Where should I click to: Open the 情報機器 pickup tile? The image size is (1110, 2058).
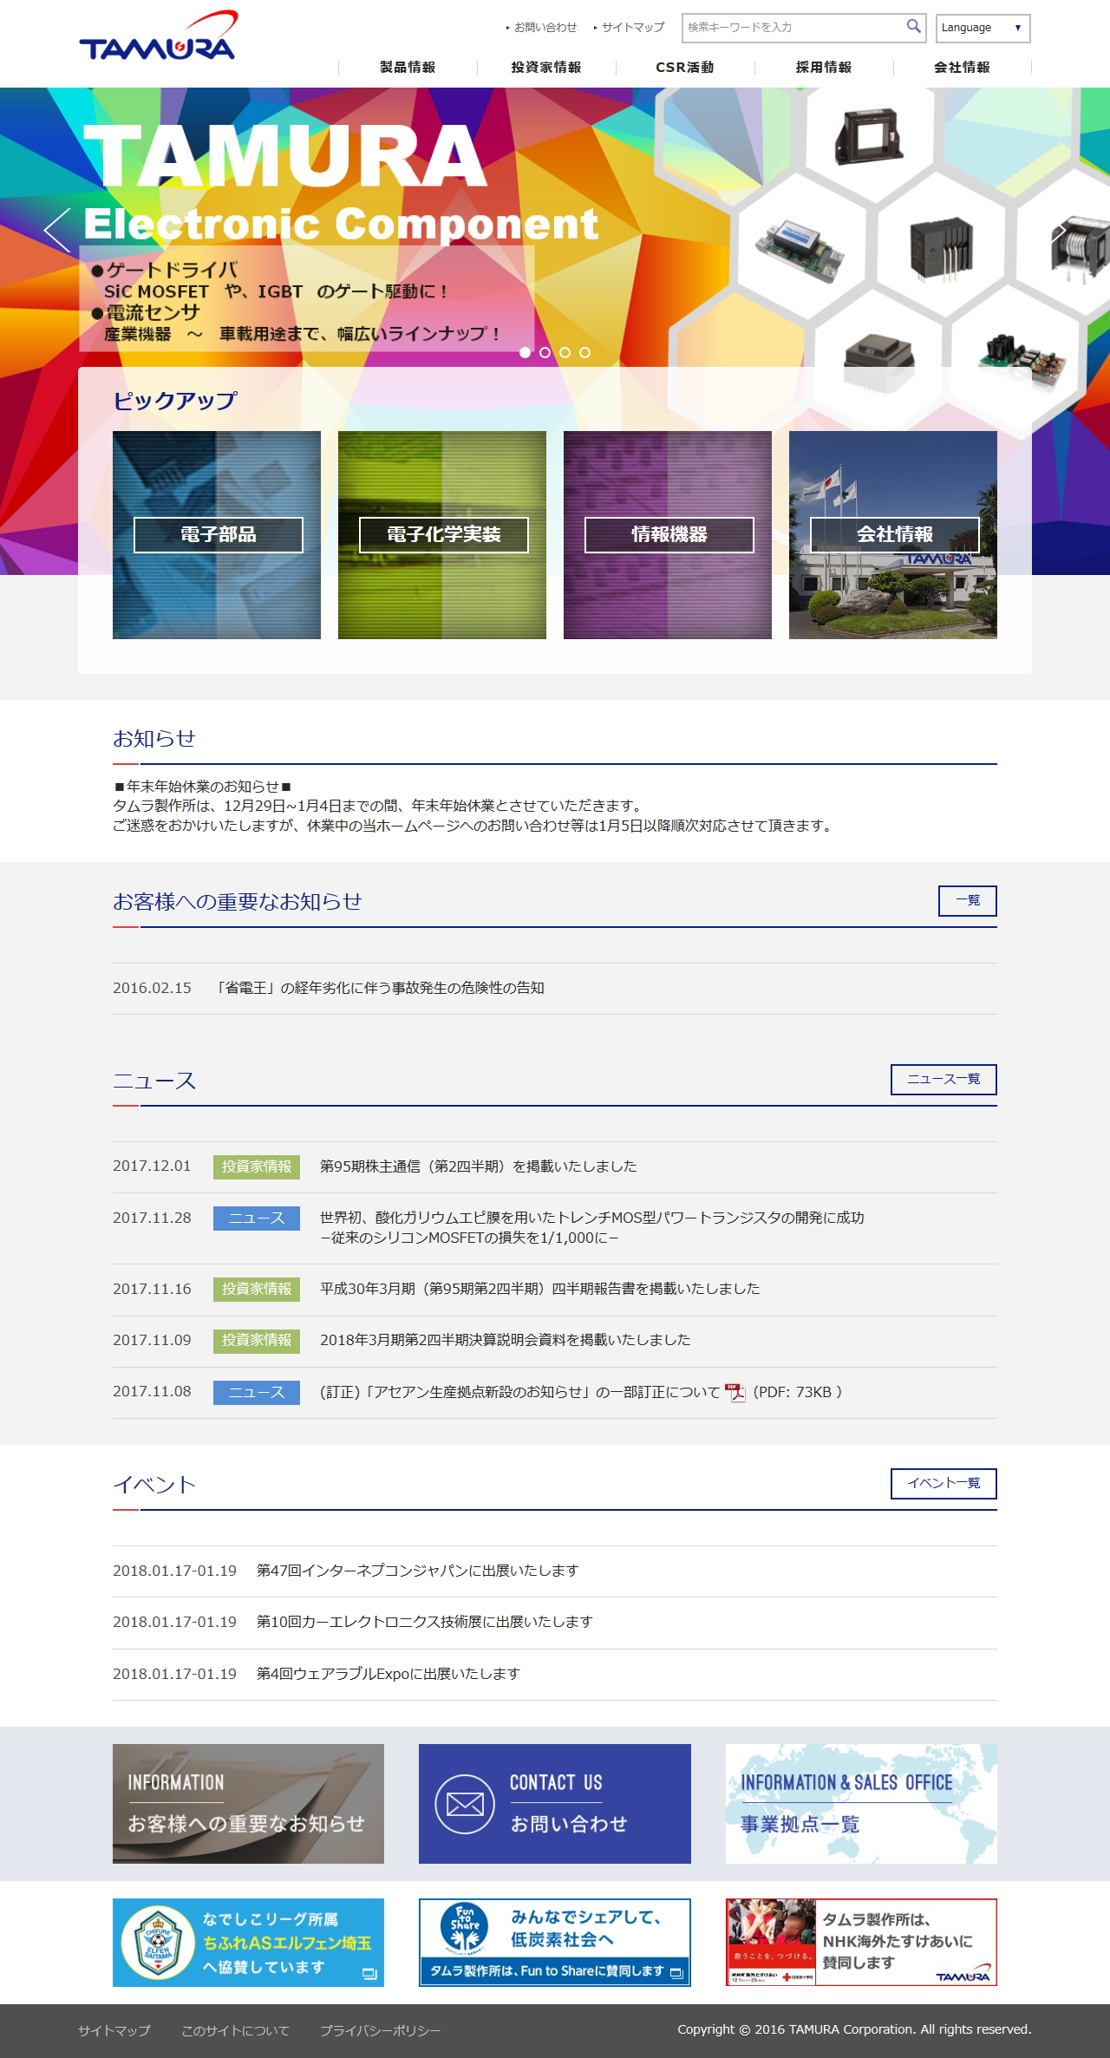[668, 535]
